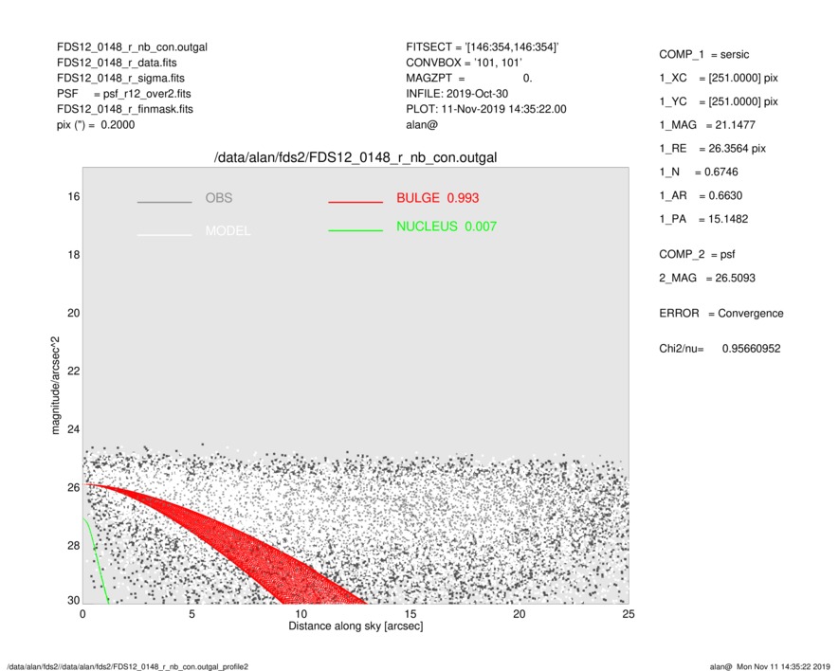
Task: Click the footer path ending 'outgal_profile2'
Action: click(x=128, y=666)
